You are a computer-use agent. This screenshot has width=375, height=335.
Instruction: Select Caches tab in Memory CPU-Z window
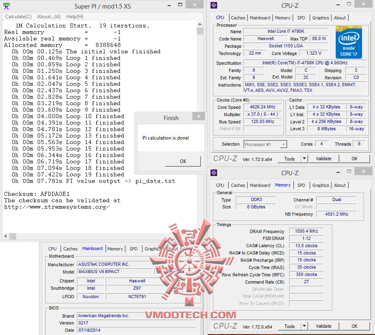tap(238, 185)
